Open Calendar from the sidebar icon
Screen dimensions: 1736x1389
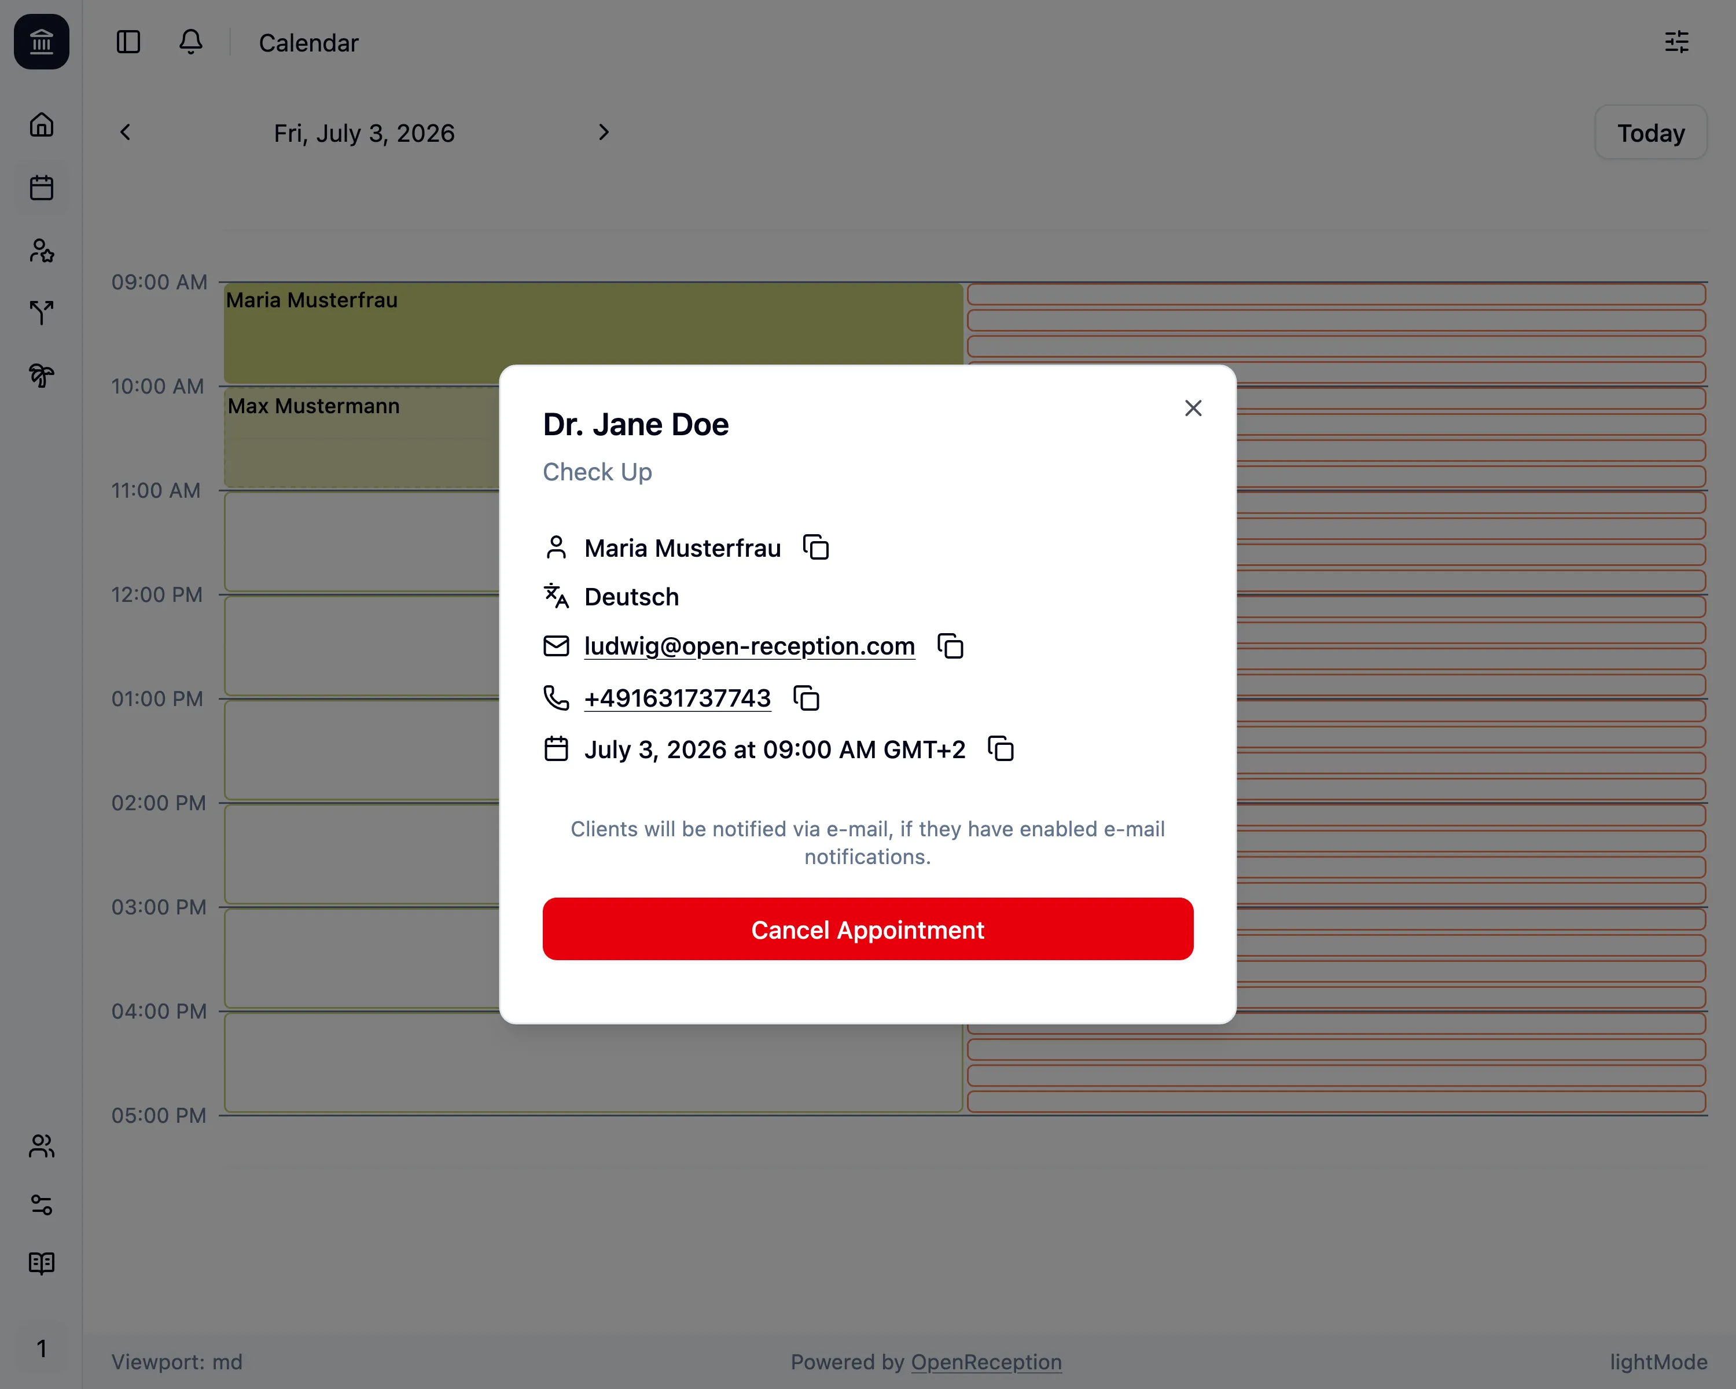coord(42,188)
